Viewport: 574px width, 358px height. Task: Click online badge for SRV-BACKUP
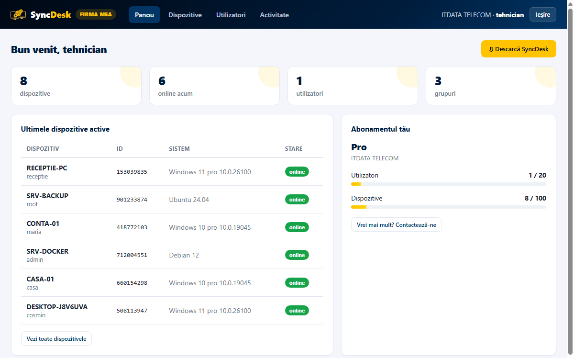click(x=297, y=200)
